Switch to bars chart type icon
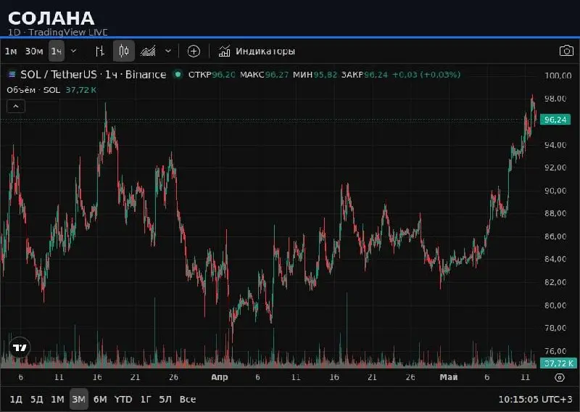The image size is (580, 412). pos(100,51)
